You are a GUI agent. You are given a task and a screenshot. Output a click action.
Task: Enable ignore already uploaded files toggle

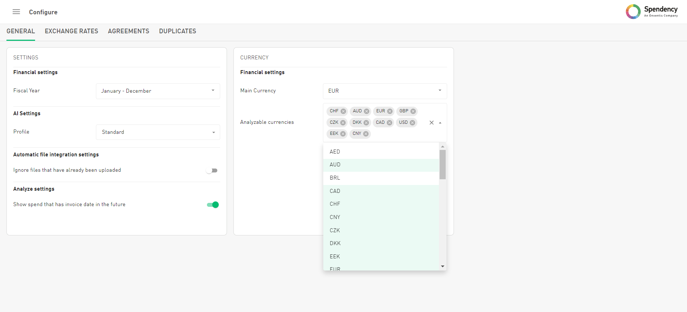(x=212, y=170)
